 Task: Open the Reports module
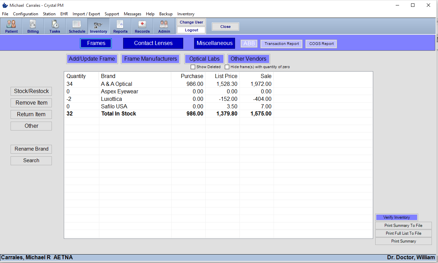[120, 26]
